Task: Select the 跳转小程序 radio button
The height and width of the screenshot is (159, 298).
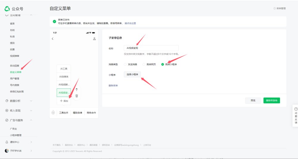Action: point(163,64)
